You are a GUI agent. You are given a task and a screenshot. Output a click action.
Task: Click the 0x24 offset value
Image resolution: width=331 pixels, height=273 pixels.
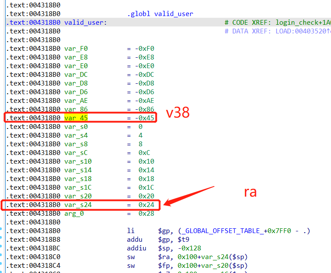[146, 205]
